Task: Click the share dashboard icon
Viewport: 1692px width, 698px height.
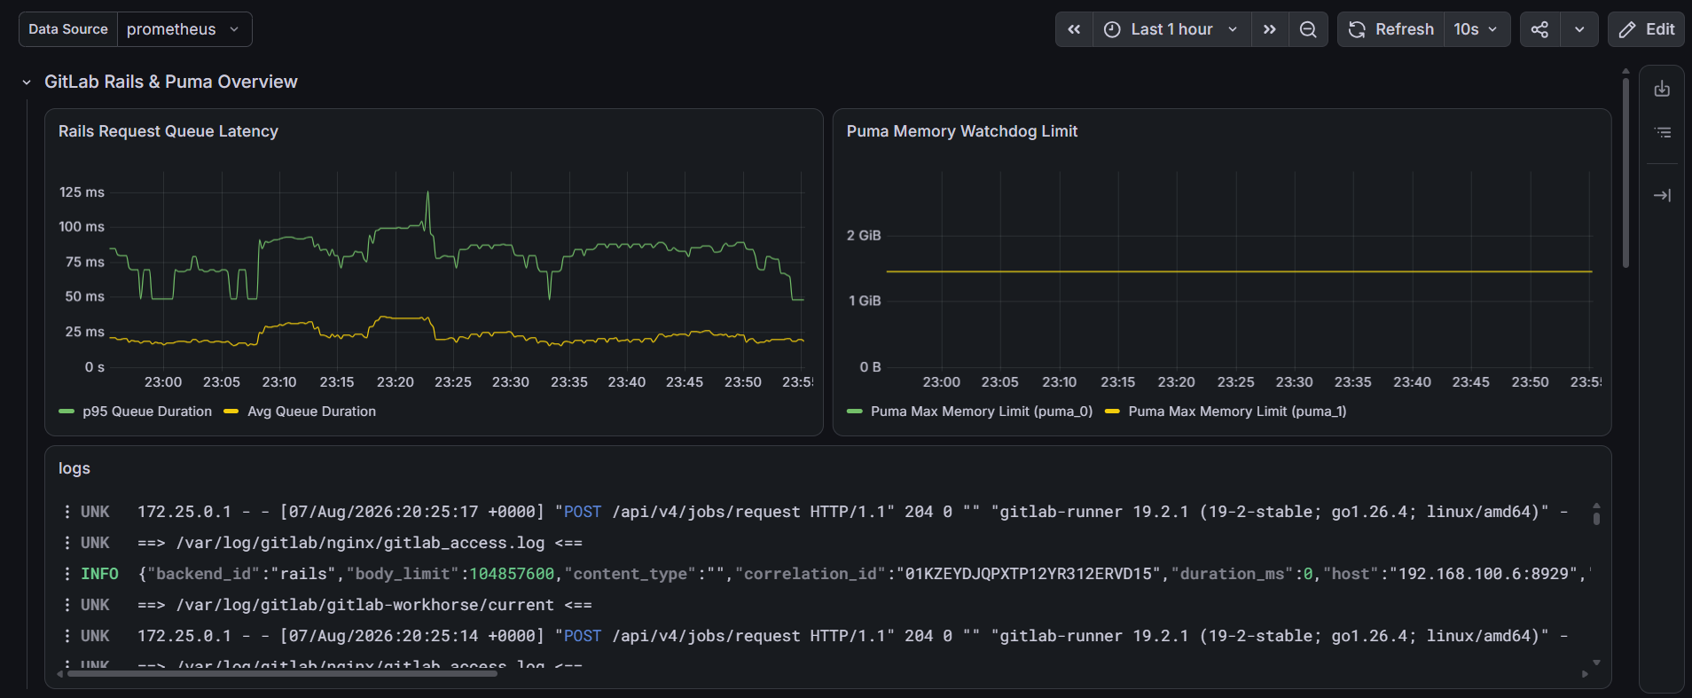Action: (x=1540, y=29)
